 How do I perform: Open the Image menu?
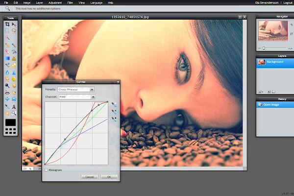tap(27, 2)
